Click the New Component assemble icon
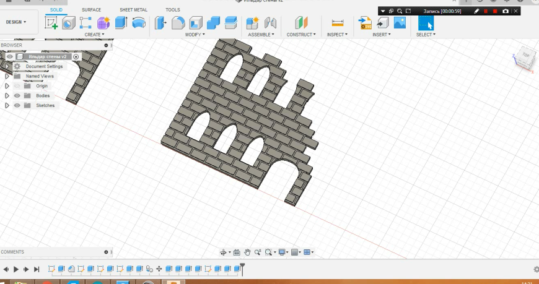Image resolution: width=539 pixels, height=284 pixels. 252,23
